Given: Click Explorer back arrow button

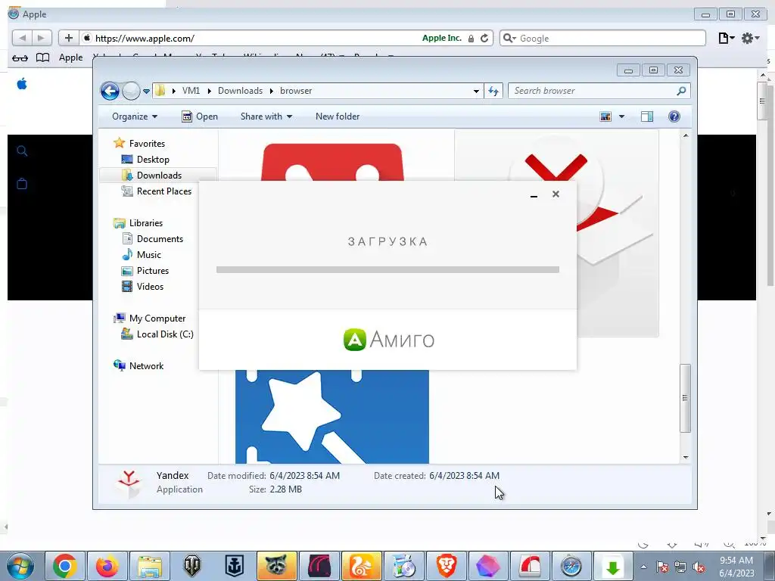Looking at the screenshot, I should [x=110, y=91].
